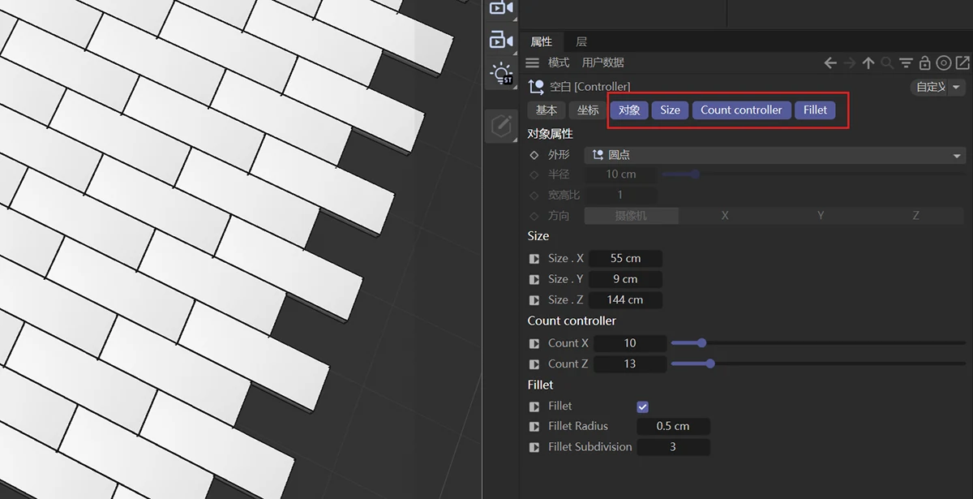Viewport: 973px width, 499px height.
Task: Switch to the Count controller tab
Action: pyautogui.click(x=741, y=110)
